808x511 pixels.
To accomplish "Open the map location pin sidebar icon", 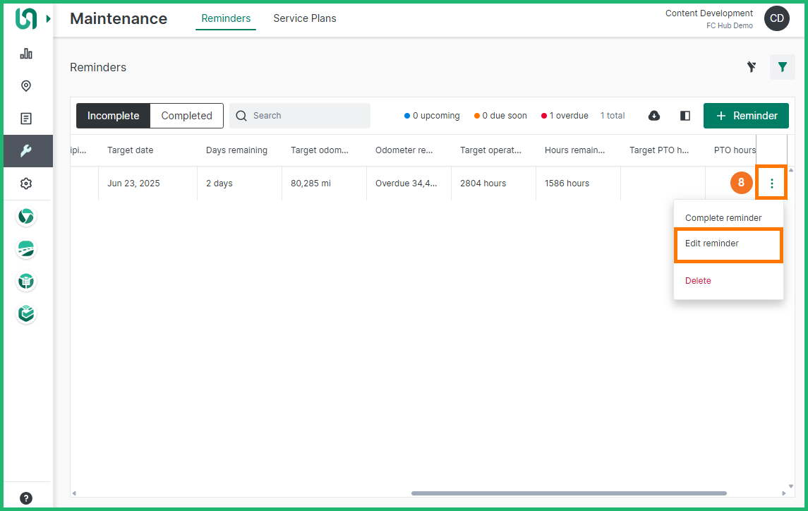I will coord(26,86).
